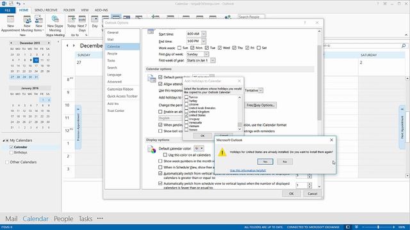Click OK in Add Holidays to Calendar dialog
410x230 pixels.
tap(202, 136)
